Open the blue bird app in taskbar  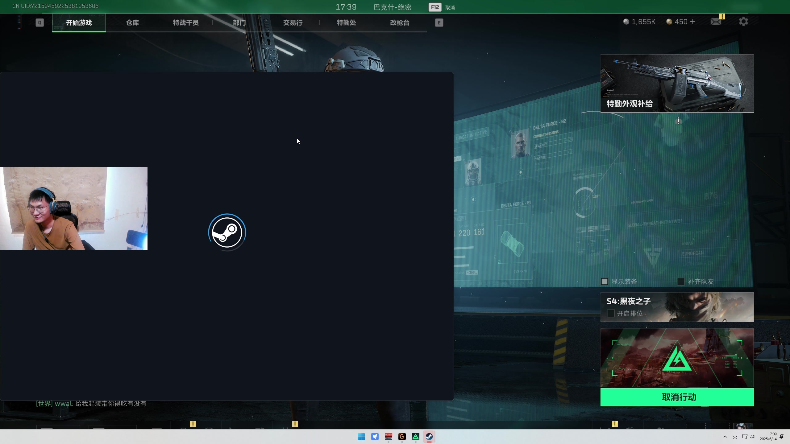[375, 437]
